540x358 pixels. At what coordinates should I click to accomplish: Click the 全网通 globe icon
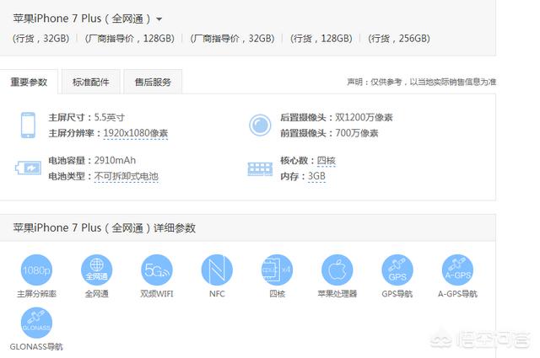97,270
